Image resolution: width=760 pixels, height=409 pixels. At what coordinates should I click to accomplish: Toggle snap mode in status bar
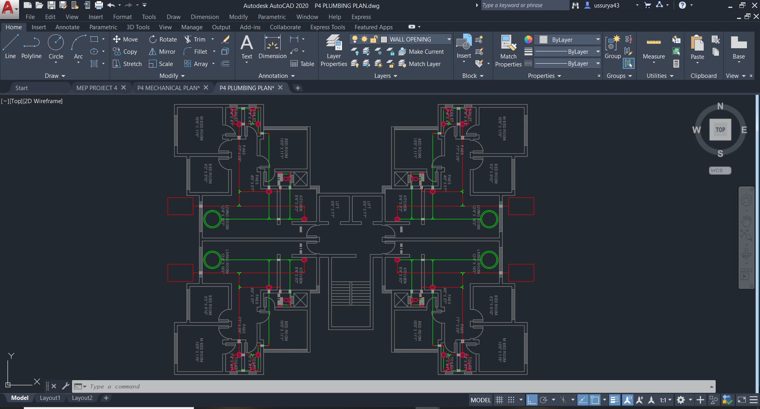[x=511, y=400]
